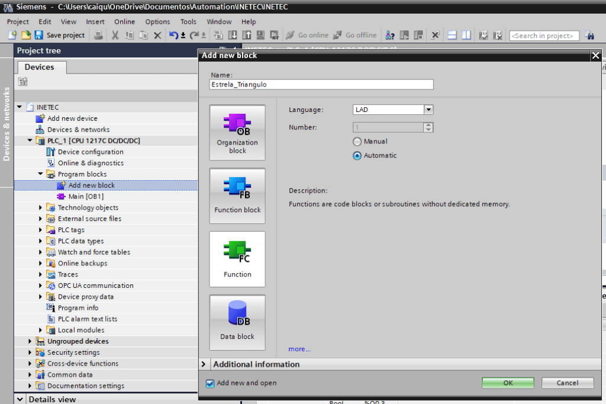Click the Upload from device icon

[247, 35]
